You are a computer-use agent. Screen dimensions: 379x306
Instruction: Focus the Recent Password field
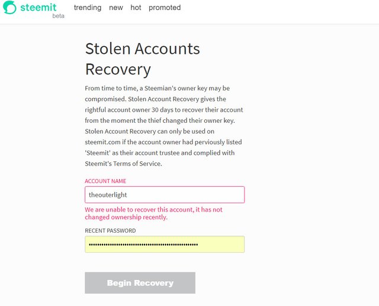point(164,244)
